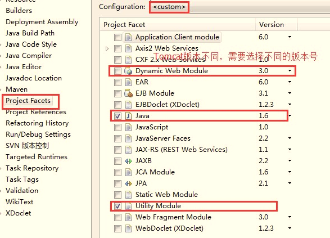330x238 pixels.
Task: Enable the Application Client module checkbox
Action: pos(117,38)
